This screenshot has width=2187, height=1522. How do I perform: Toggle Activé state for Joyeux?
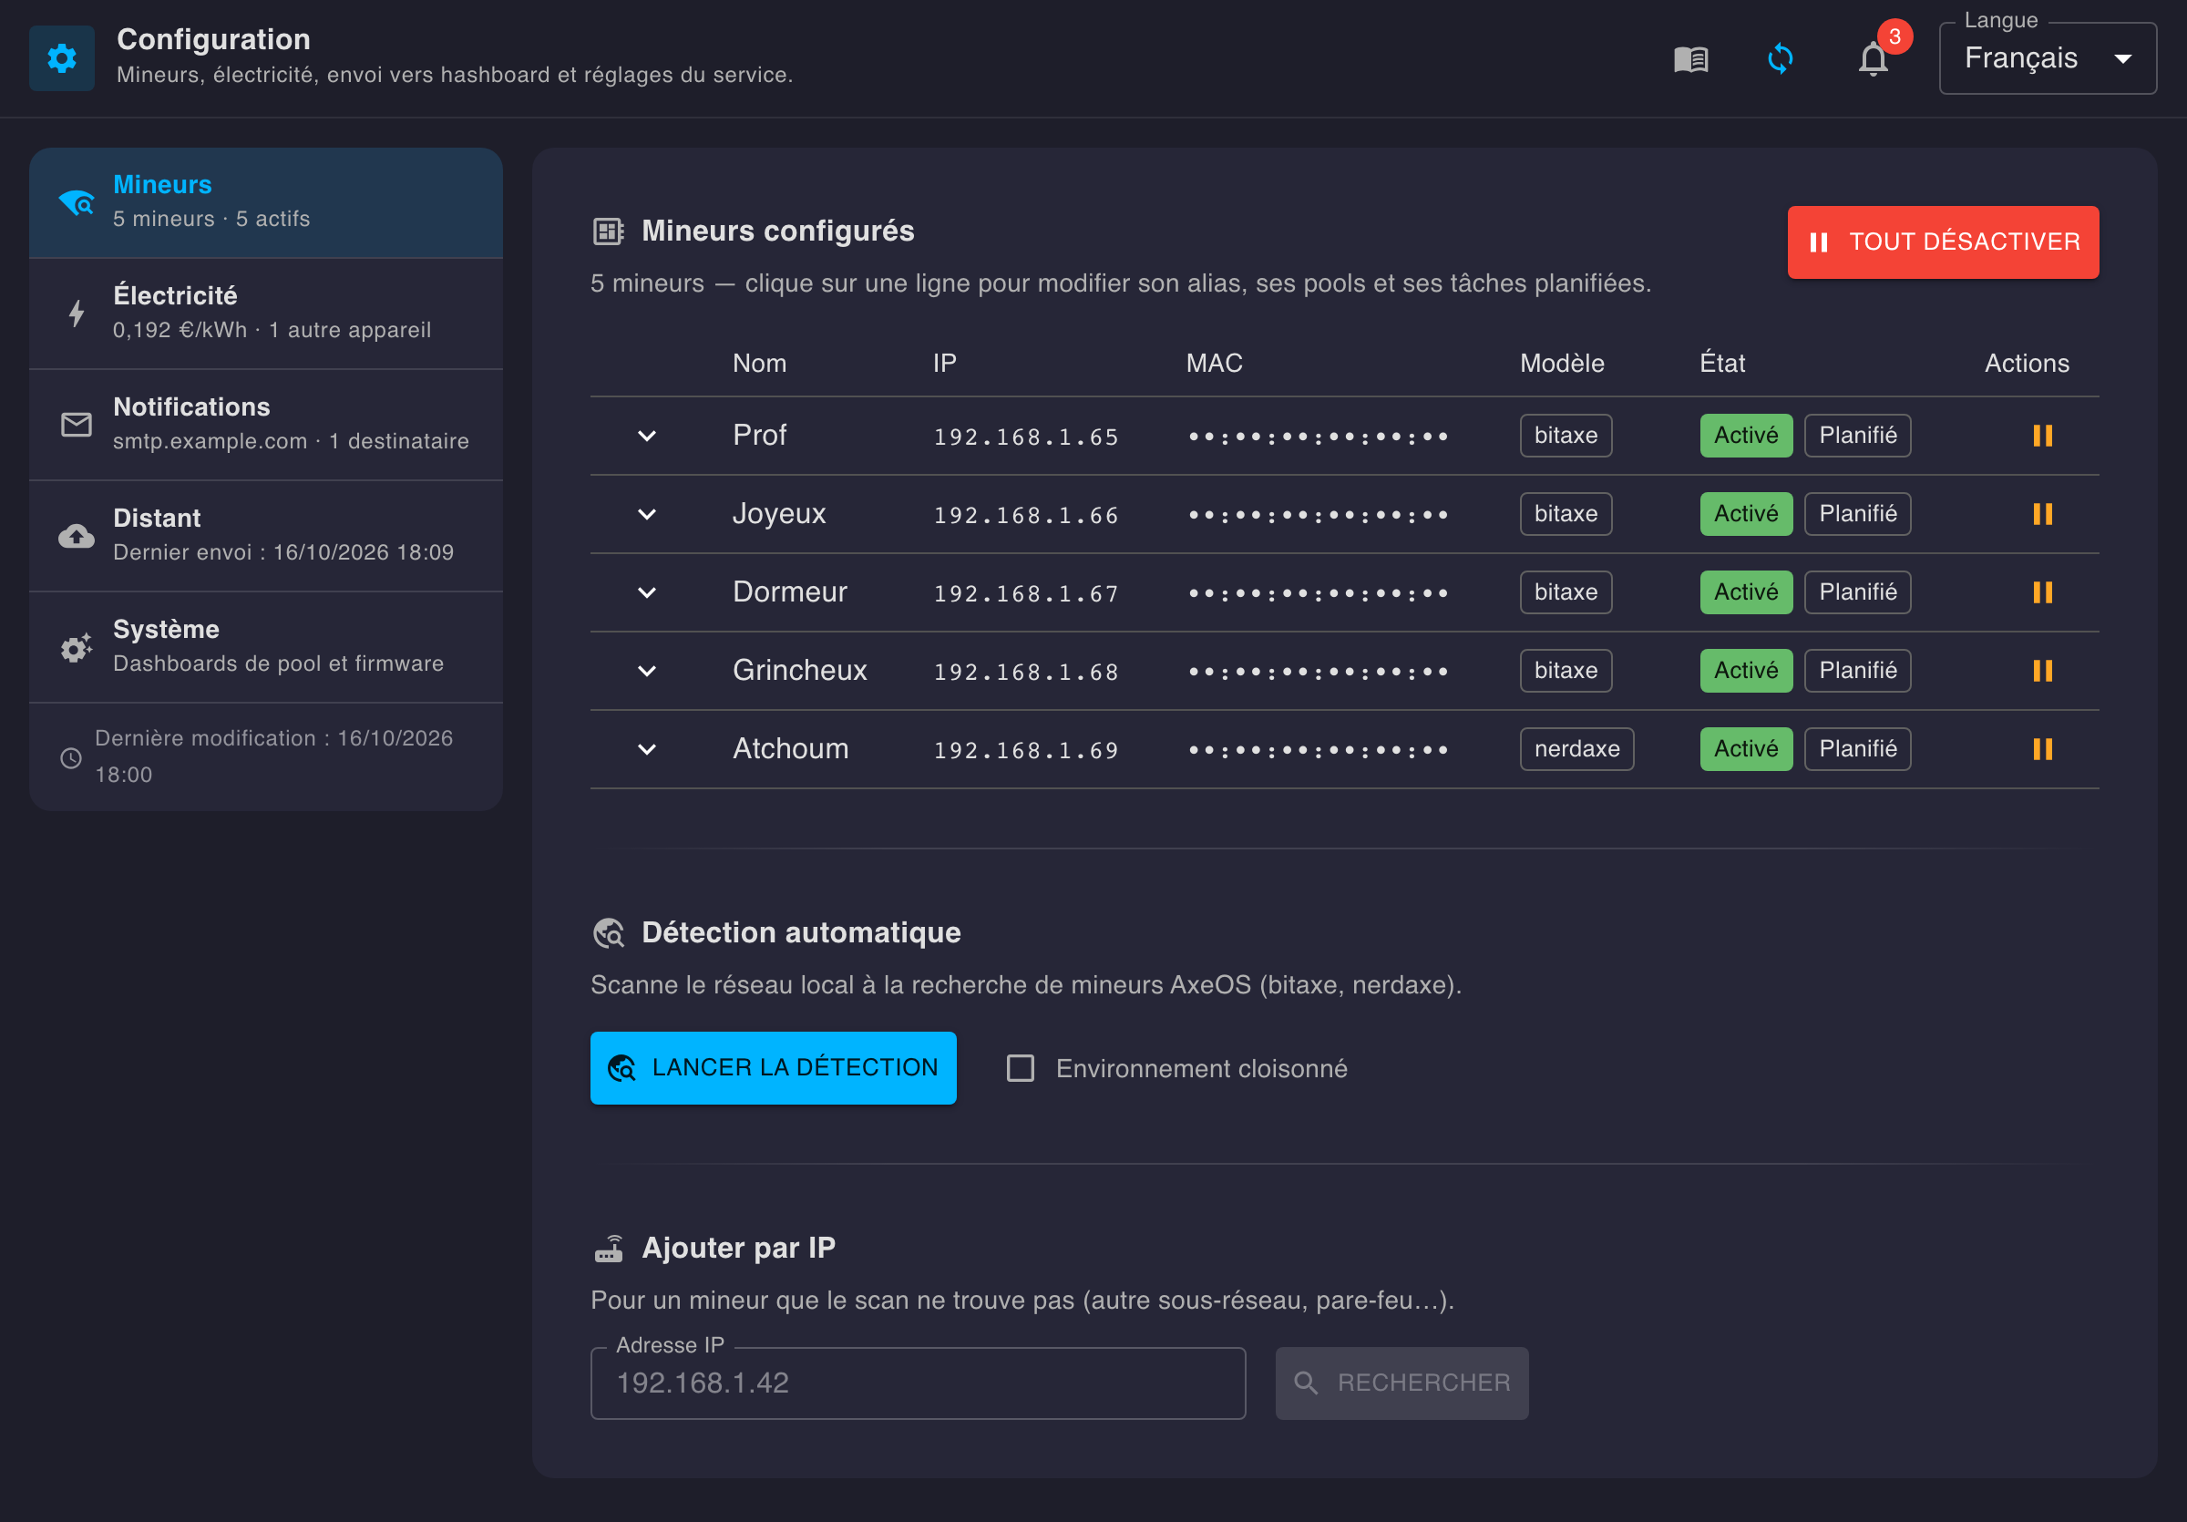[x=1746, y=514]
